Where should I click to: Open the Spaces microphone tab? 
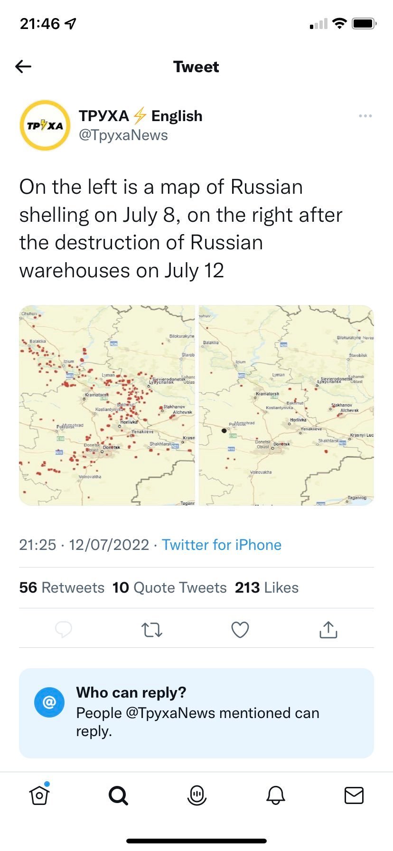pos(196,795)
